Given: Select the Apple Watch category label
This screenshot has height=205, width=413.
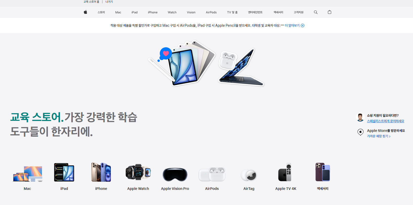Looking at the screenshot, I should click(x=138, y=189).
